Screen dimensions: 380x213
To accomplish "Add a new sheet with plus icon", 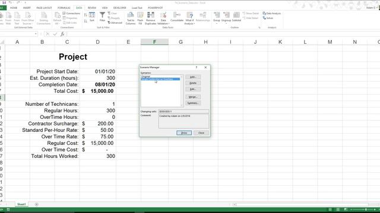I will click(37, 205).
